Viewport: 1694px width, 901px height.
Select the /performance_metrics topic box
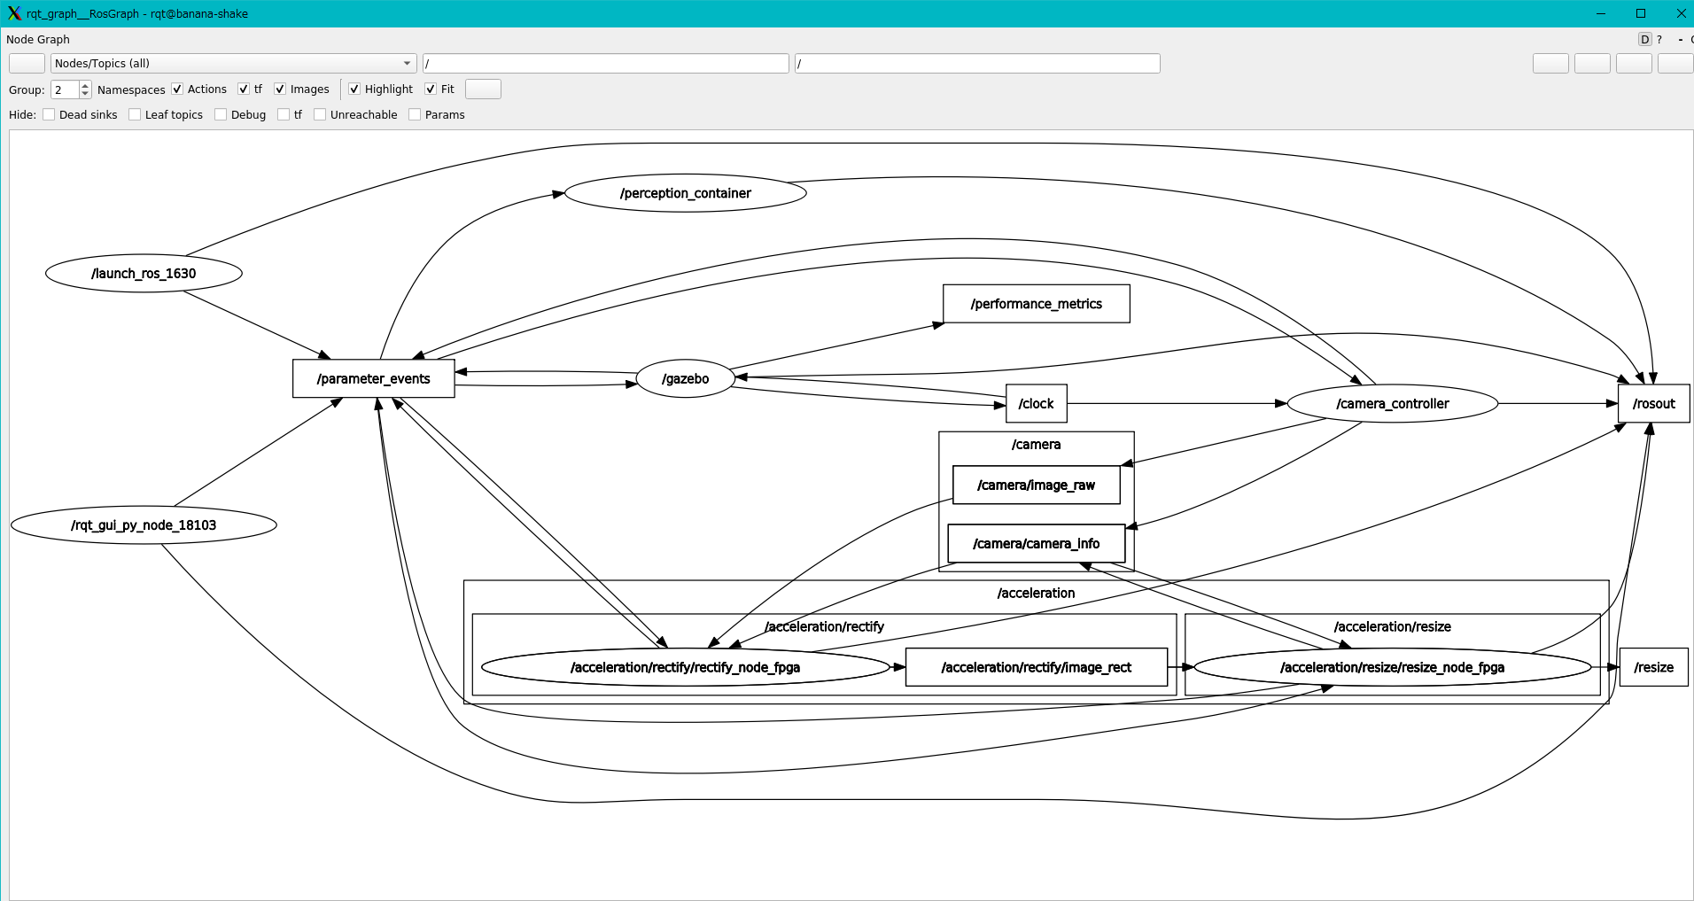1037,304
